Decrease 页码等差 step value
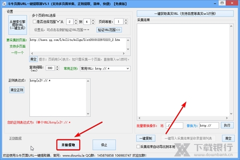 coord(126,23)
